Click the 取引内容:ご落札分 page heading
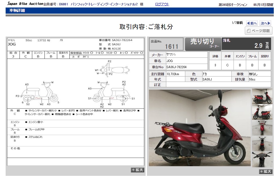 pos(146,27)
